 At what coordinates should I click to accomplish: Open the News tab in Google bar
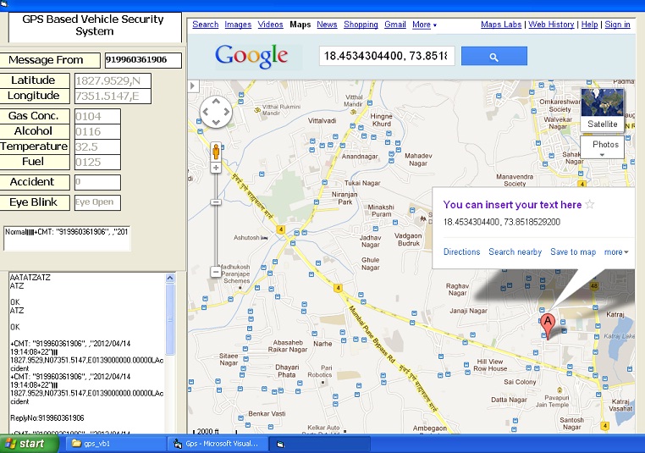click(327, 25)
